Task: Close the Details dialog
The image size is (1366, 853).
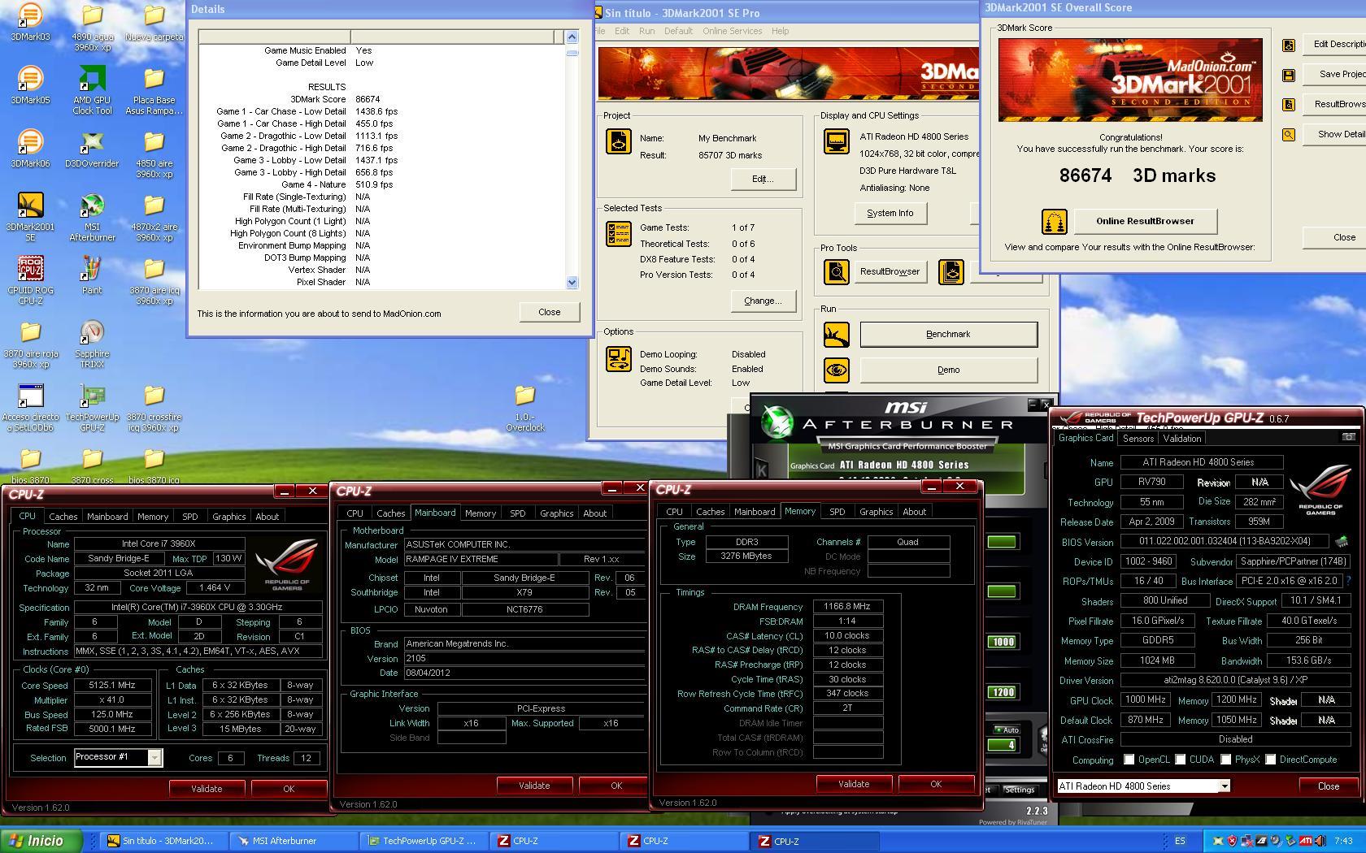Action: tap(549, 312)
